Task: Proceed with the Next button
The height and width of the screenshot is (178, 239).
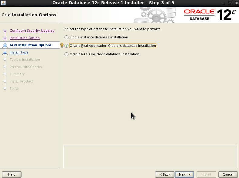Action: tap(184, 174)
